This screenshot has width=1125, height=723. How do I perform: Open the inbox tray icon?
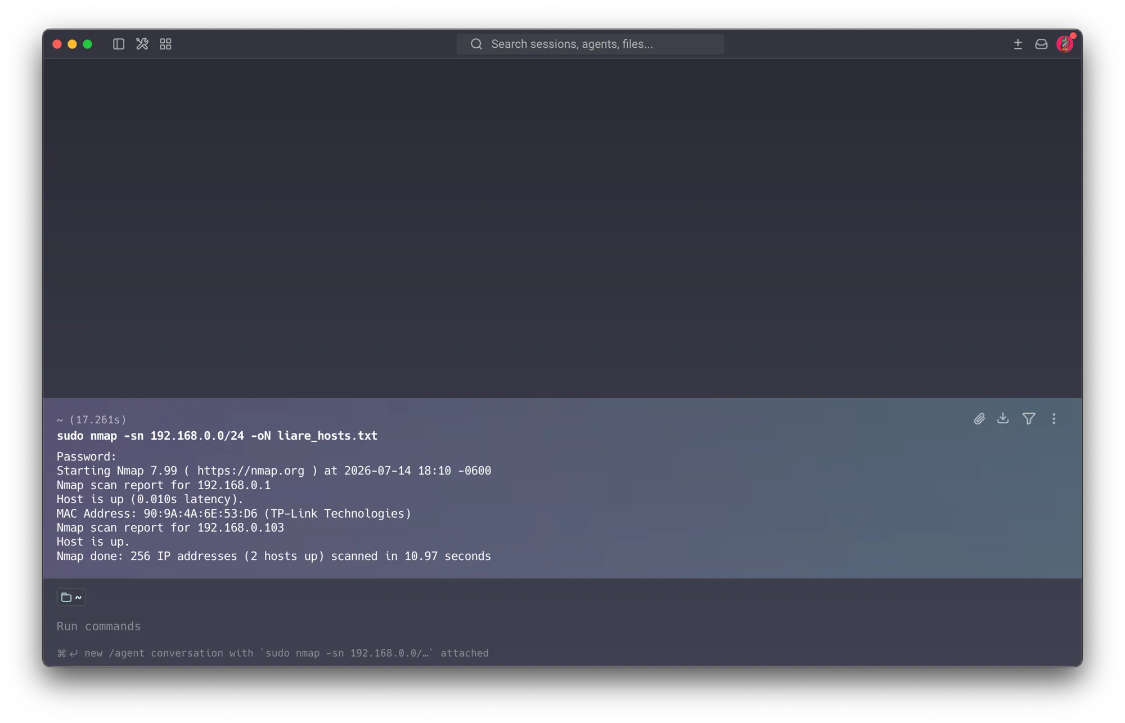pos(1041,44)
